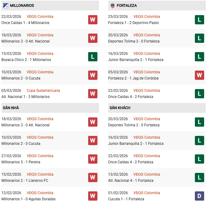Click the L badge for Boyaca Chico 2-1 Millonarios
This screenshot has width=206, height=204.
click(x=92, y=57)
